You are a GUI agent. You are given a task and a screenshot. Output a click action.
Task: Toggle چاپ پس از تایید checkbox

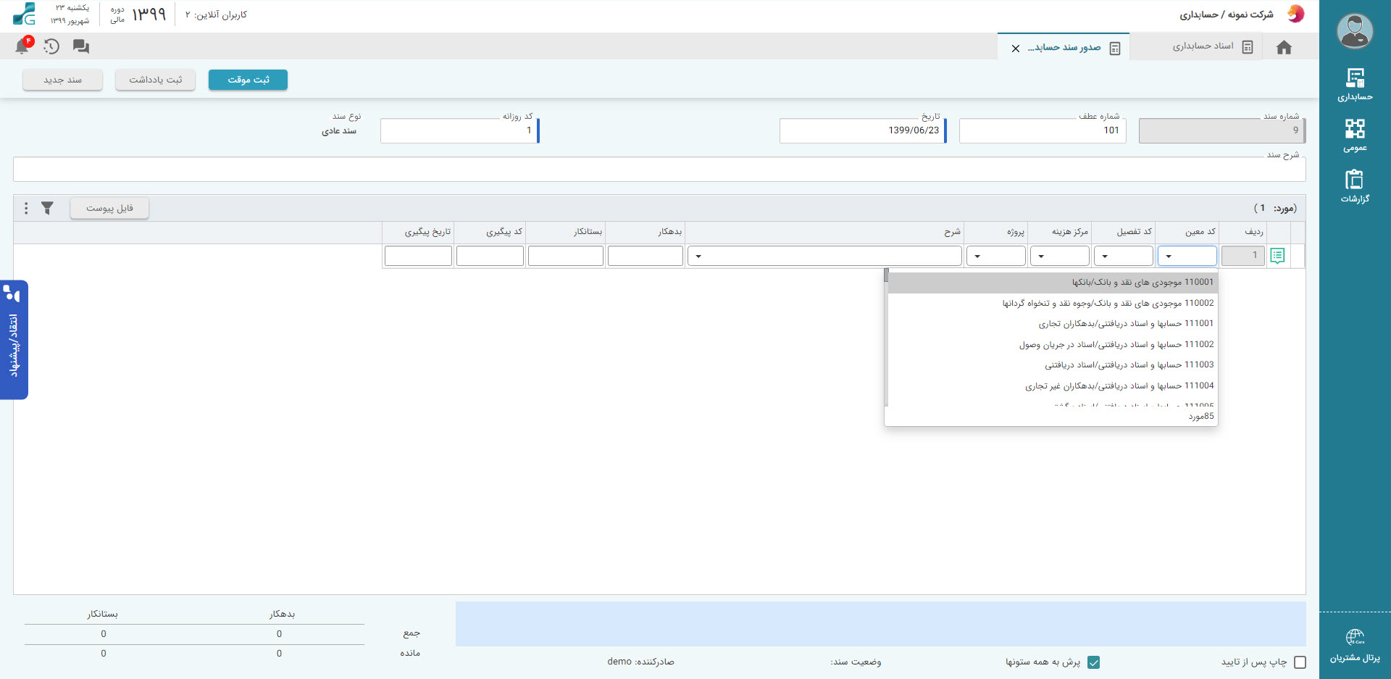1300,662
